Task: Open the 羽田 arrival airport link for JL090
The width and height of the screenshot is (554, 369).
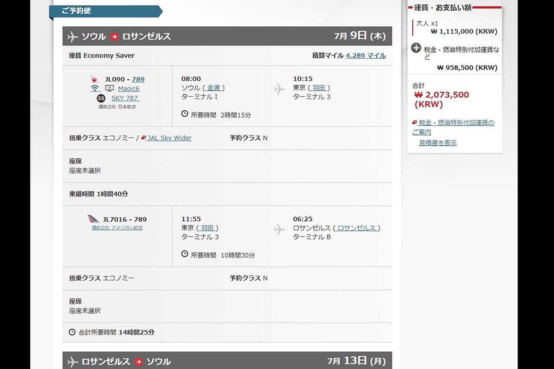Action: point(319,88)
